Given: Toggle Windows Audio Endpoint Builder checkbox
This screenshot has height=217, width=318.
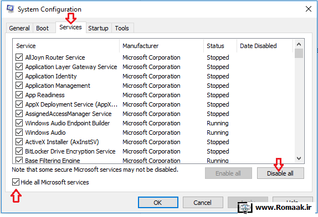Looking at the screenshot, I should (x=19, y=123).
